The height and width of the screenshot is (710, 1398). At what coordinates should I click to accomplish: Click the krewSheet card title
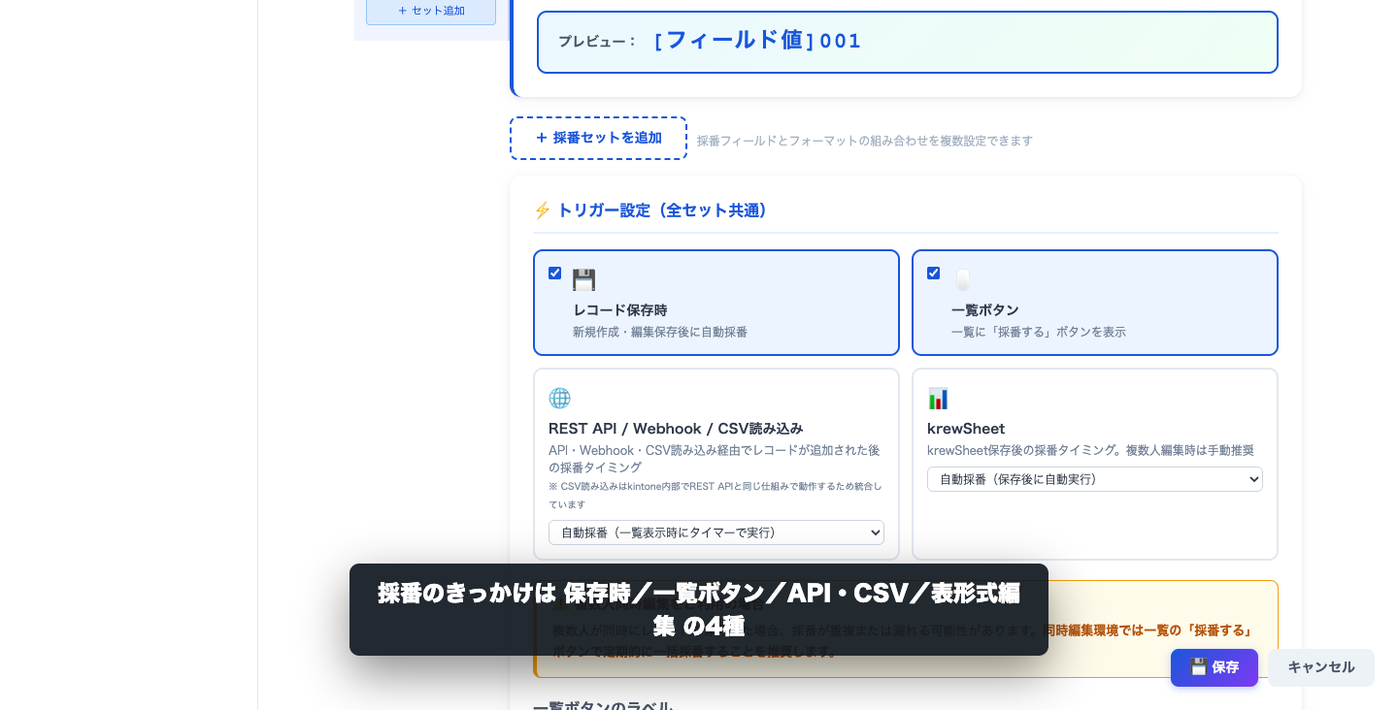pos(966,429)
